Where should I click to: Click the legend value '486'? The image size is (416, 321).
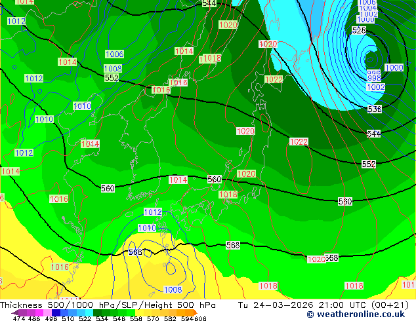click(34, 318)
